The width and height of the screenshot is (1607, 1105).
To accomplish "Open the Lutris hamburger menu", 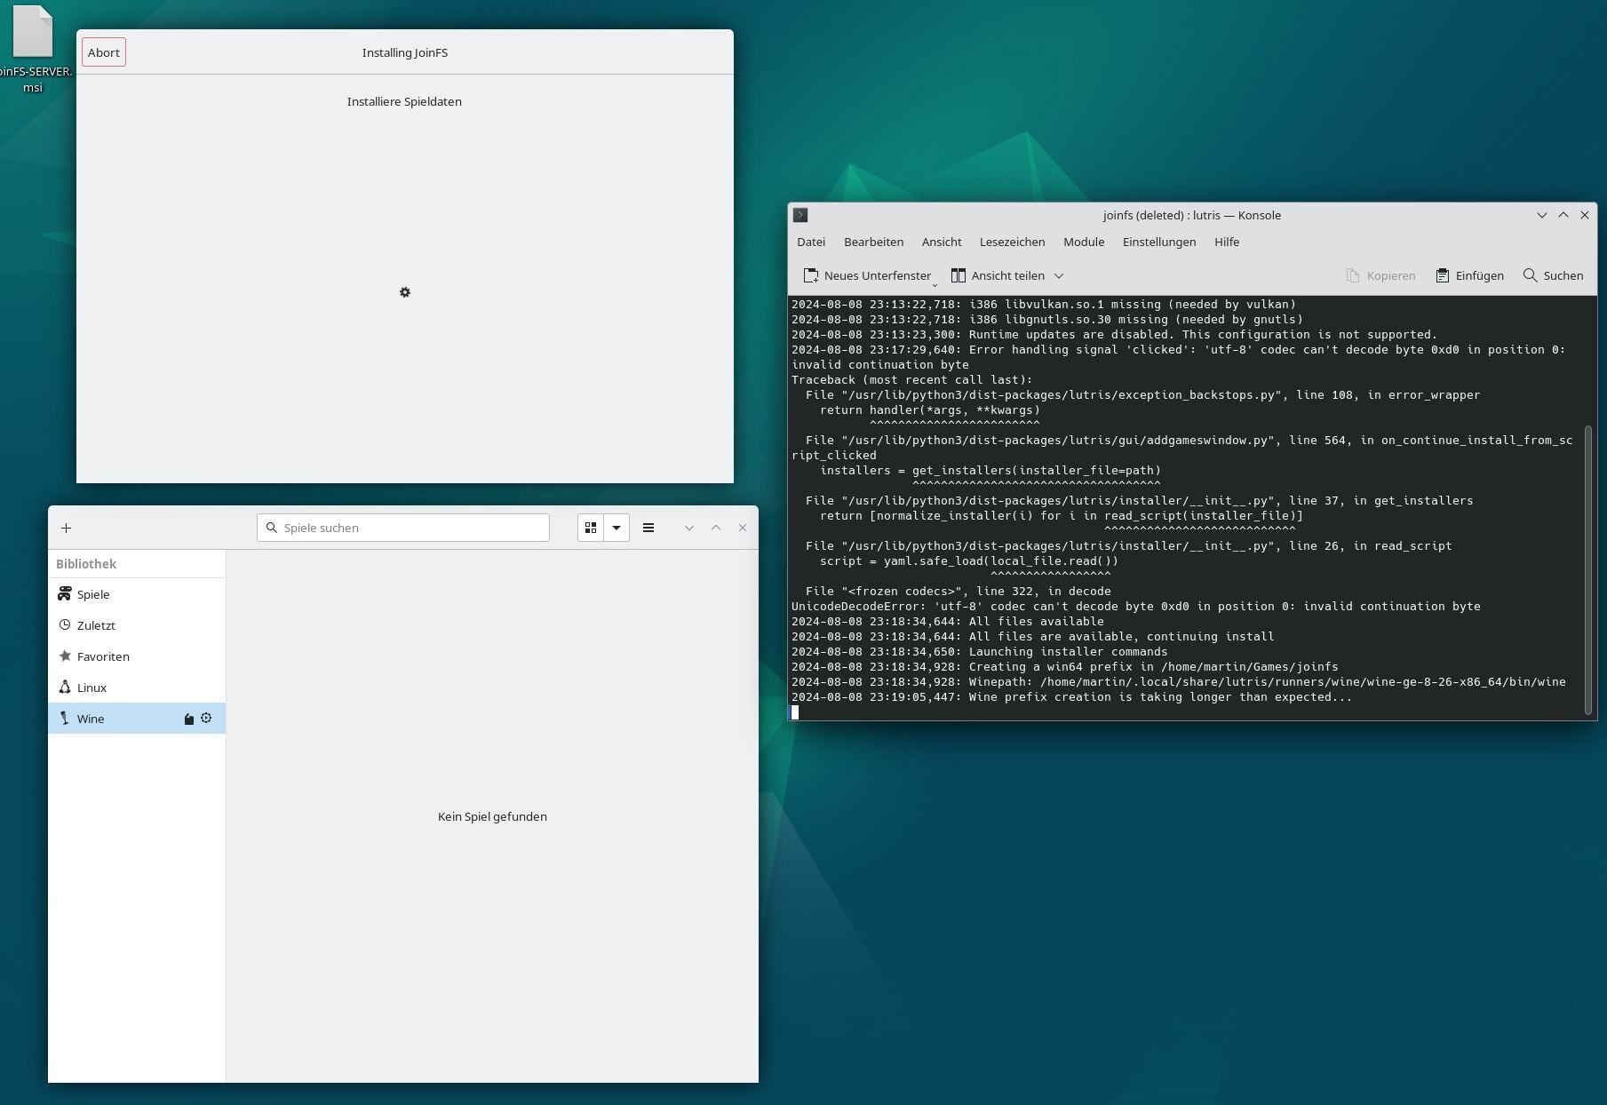I will (x=648, y=528).
